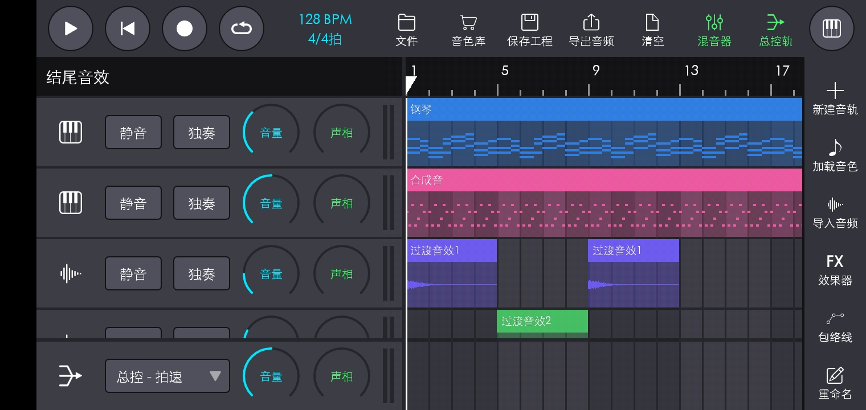Image resolution: width=866 pixels, height=410 pixels.
Task: Open the 音色库 sound library shop
Action: point(468,30)
